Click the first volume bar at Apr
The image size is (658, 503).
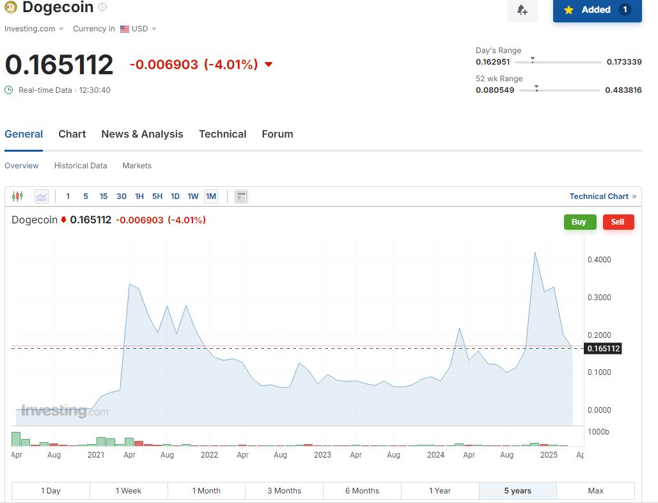click(x=16, y=439)
